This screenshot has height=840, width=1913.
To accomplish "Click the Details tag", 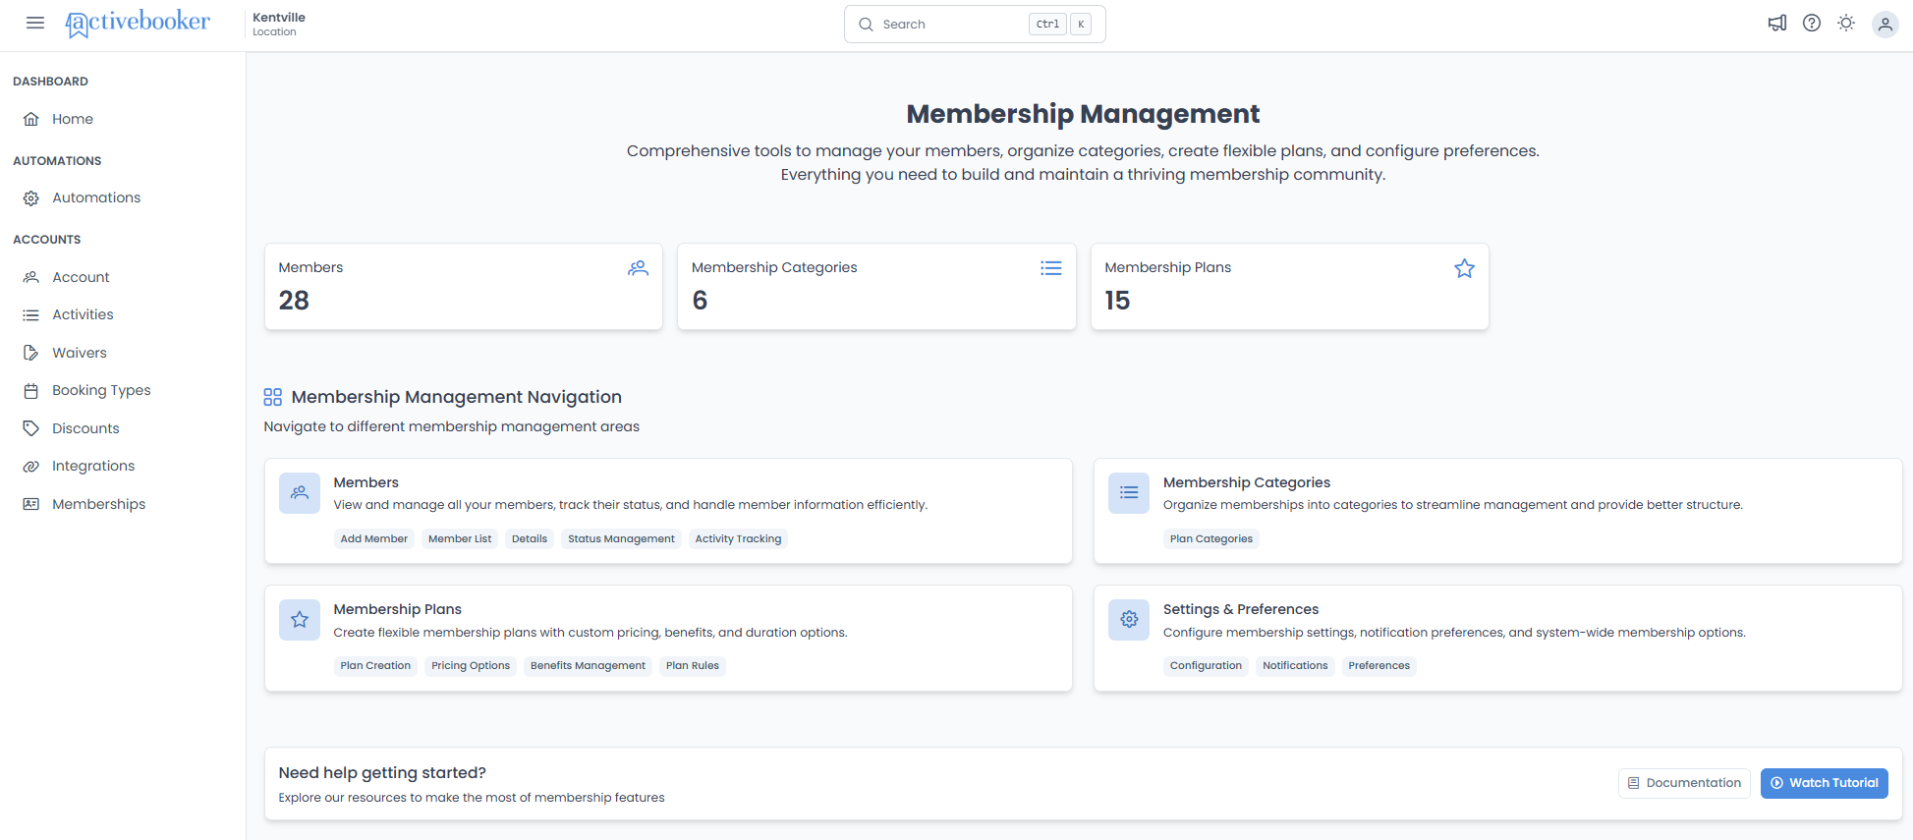I will (530, 539).
